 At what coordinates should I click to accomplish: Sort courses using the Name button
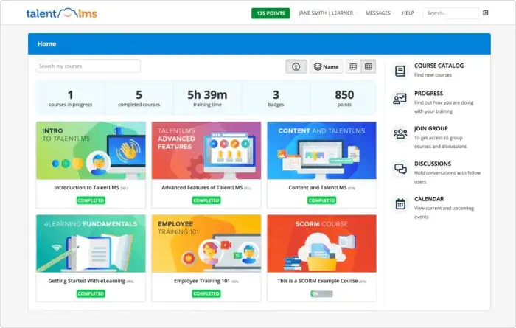pyautogui.click(x=326, y=67)
